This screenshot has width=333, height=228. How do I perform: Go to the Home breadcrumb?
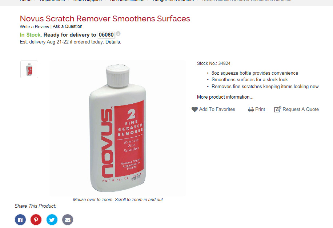[25, 1]
